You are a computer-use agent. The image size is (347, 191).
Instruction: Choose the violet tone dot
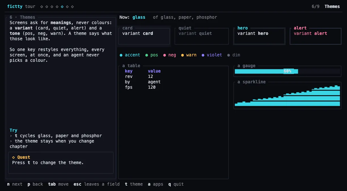203,55
